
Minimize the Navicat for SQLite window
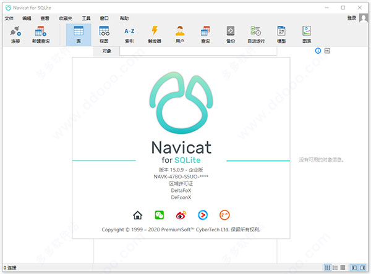point(326,7)
